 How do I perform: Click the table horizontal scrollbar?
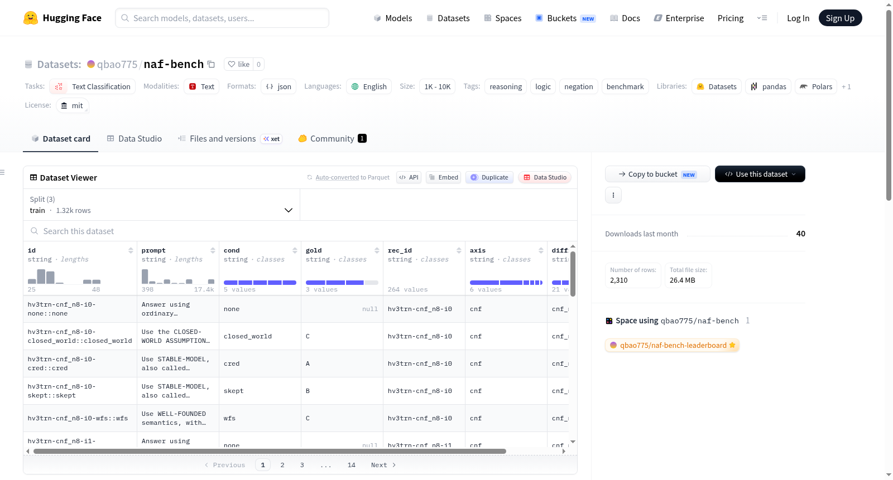click(270, 451)
